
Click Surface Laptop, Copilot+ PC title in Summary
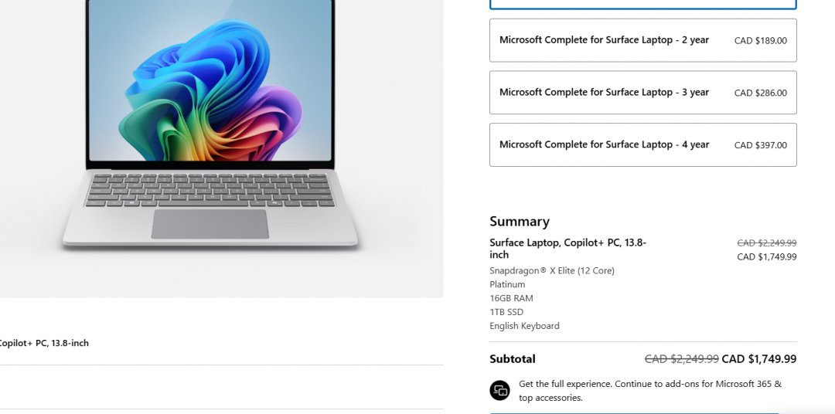point(567,249)
